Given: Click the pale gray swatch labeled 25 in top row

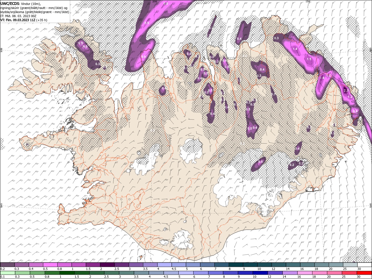Looking at the screenshot, I should pyautogui.click(x=350, y=265).
